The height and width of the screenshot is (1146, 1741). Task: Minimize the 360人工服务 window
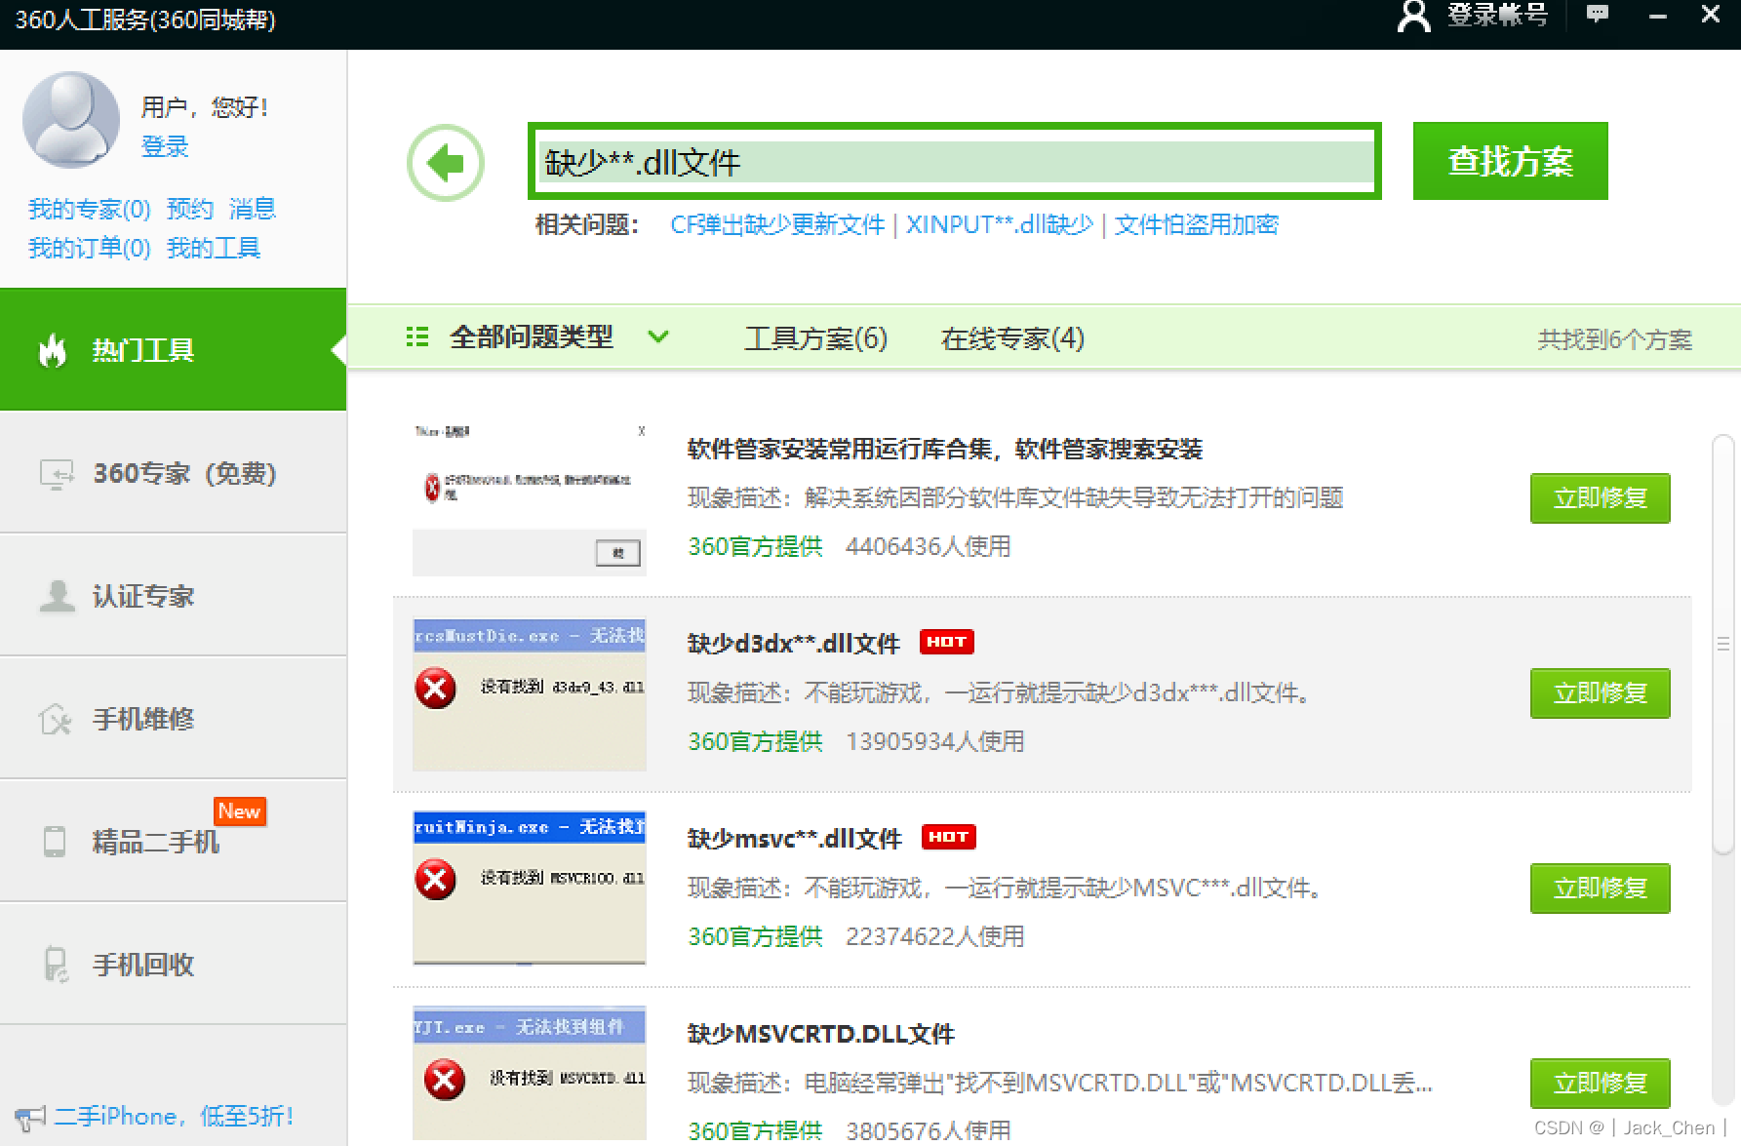click(x=1657, y=16)
